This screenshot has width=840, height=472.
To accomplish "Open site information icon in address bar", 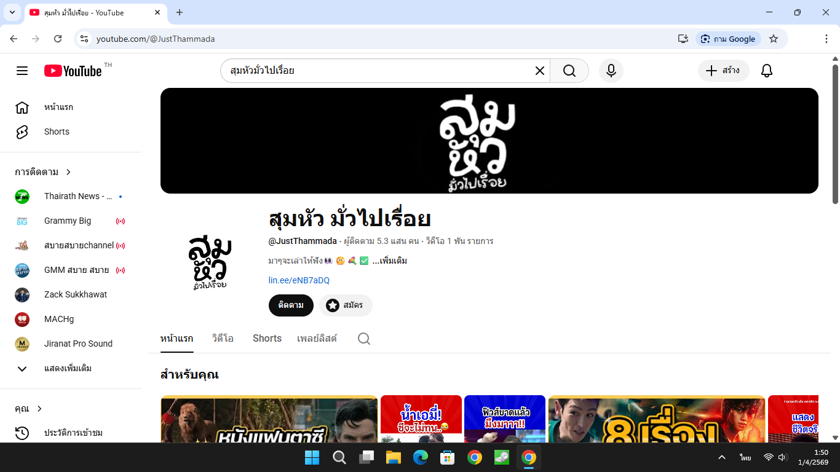I will point(85,39).
